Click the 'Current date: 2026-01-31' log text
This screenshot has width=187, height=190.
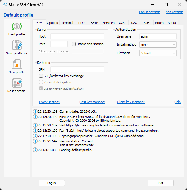[x=78, y=111]
